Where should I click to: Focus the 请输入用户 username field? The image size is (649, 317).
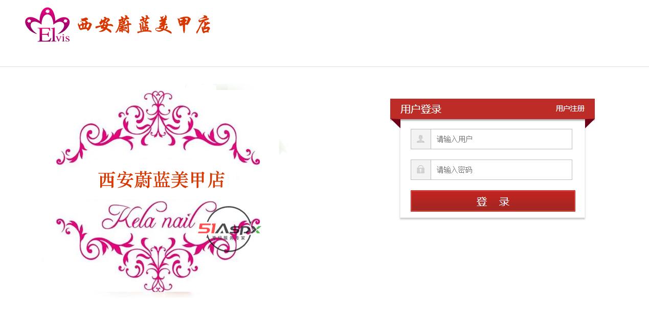point(501,139)
